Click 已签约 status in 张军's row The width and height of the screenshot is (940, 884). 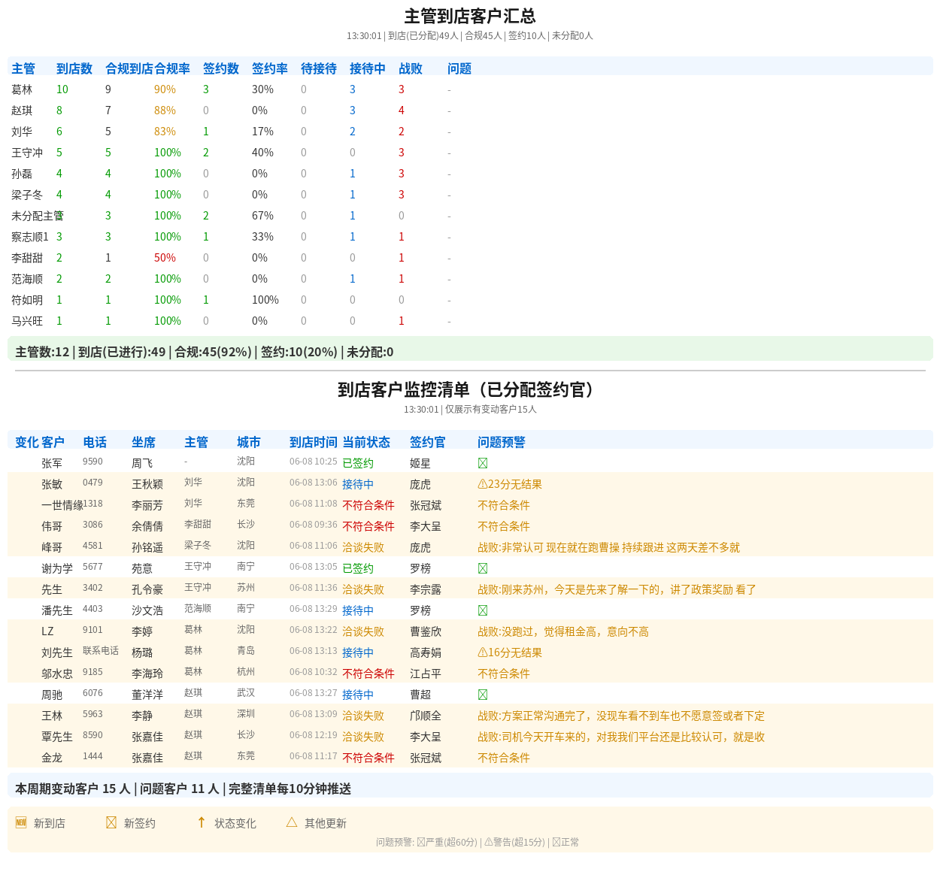coord(358,463)
